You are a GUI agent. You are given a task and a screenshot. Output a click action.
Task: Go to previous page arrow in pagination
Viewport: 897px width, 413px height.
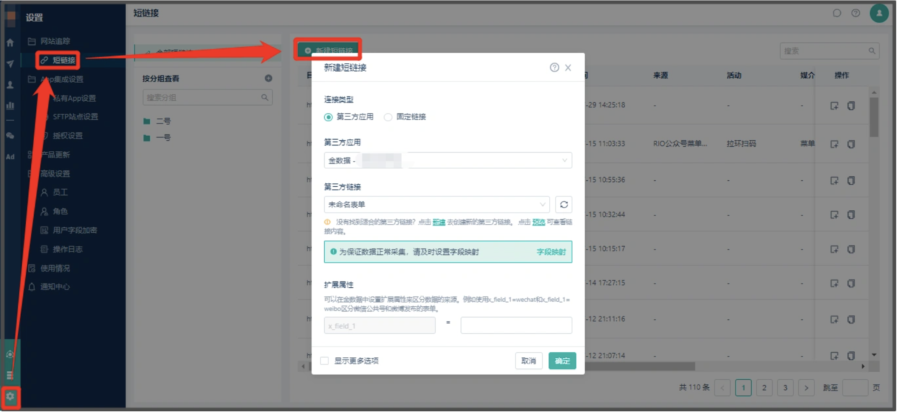[722, 388]
